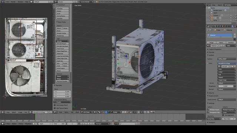Viewport: 237px width, 133px height.
Task: Click the Translate X vector field
Action: point(63,91)
